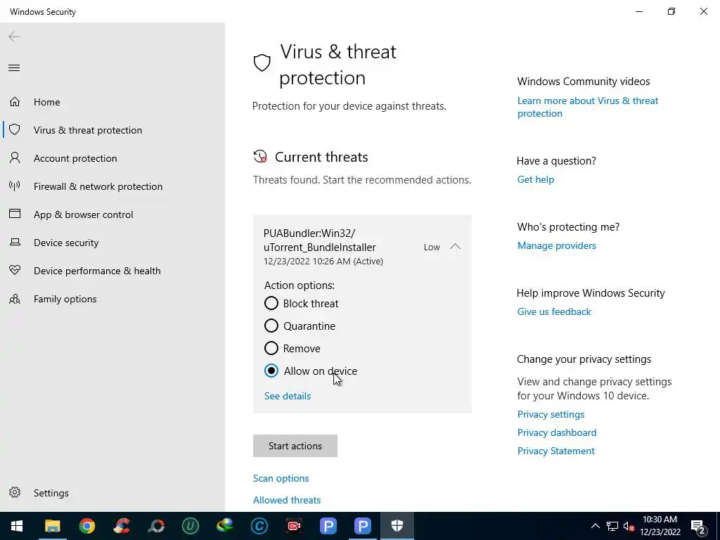Image resolution: width=720 pixels, height=540 pixels.
Task: Click the Start actions button
Action: (x=295, y=446)
